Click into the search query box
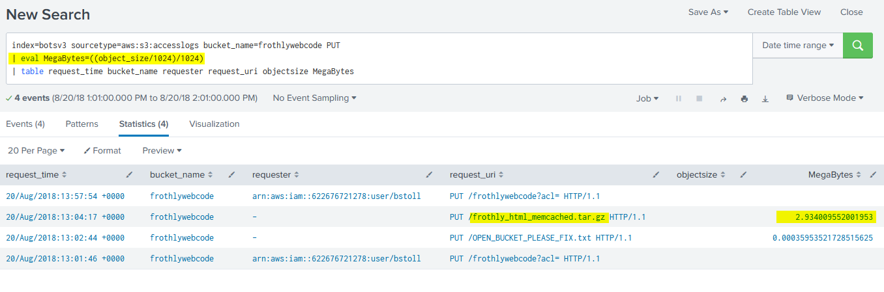 pyautogui.click(x=379, y=59)
